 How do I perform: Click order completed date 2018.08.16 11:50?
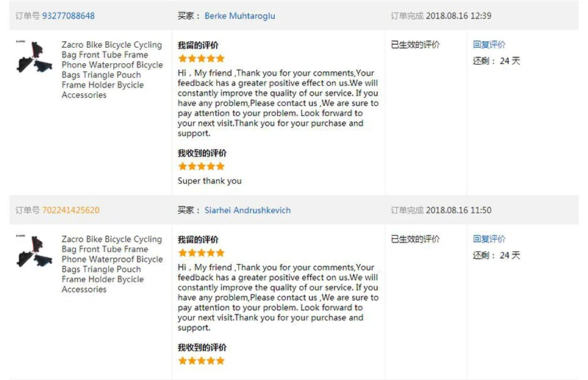point(459,210)
